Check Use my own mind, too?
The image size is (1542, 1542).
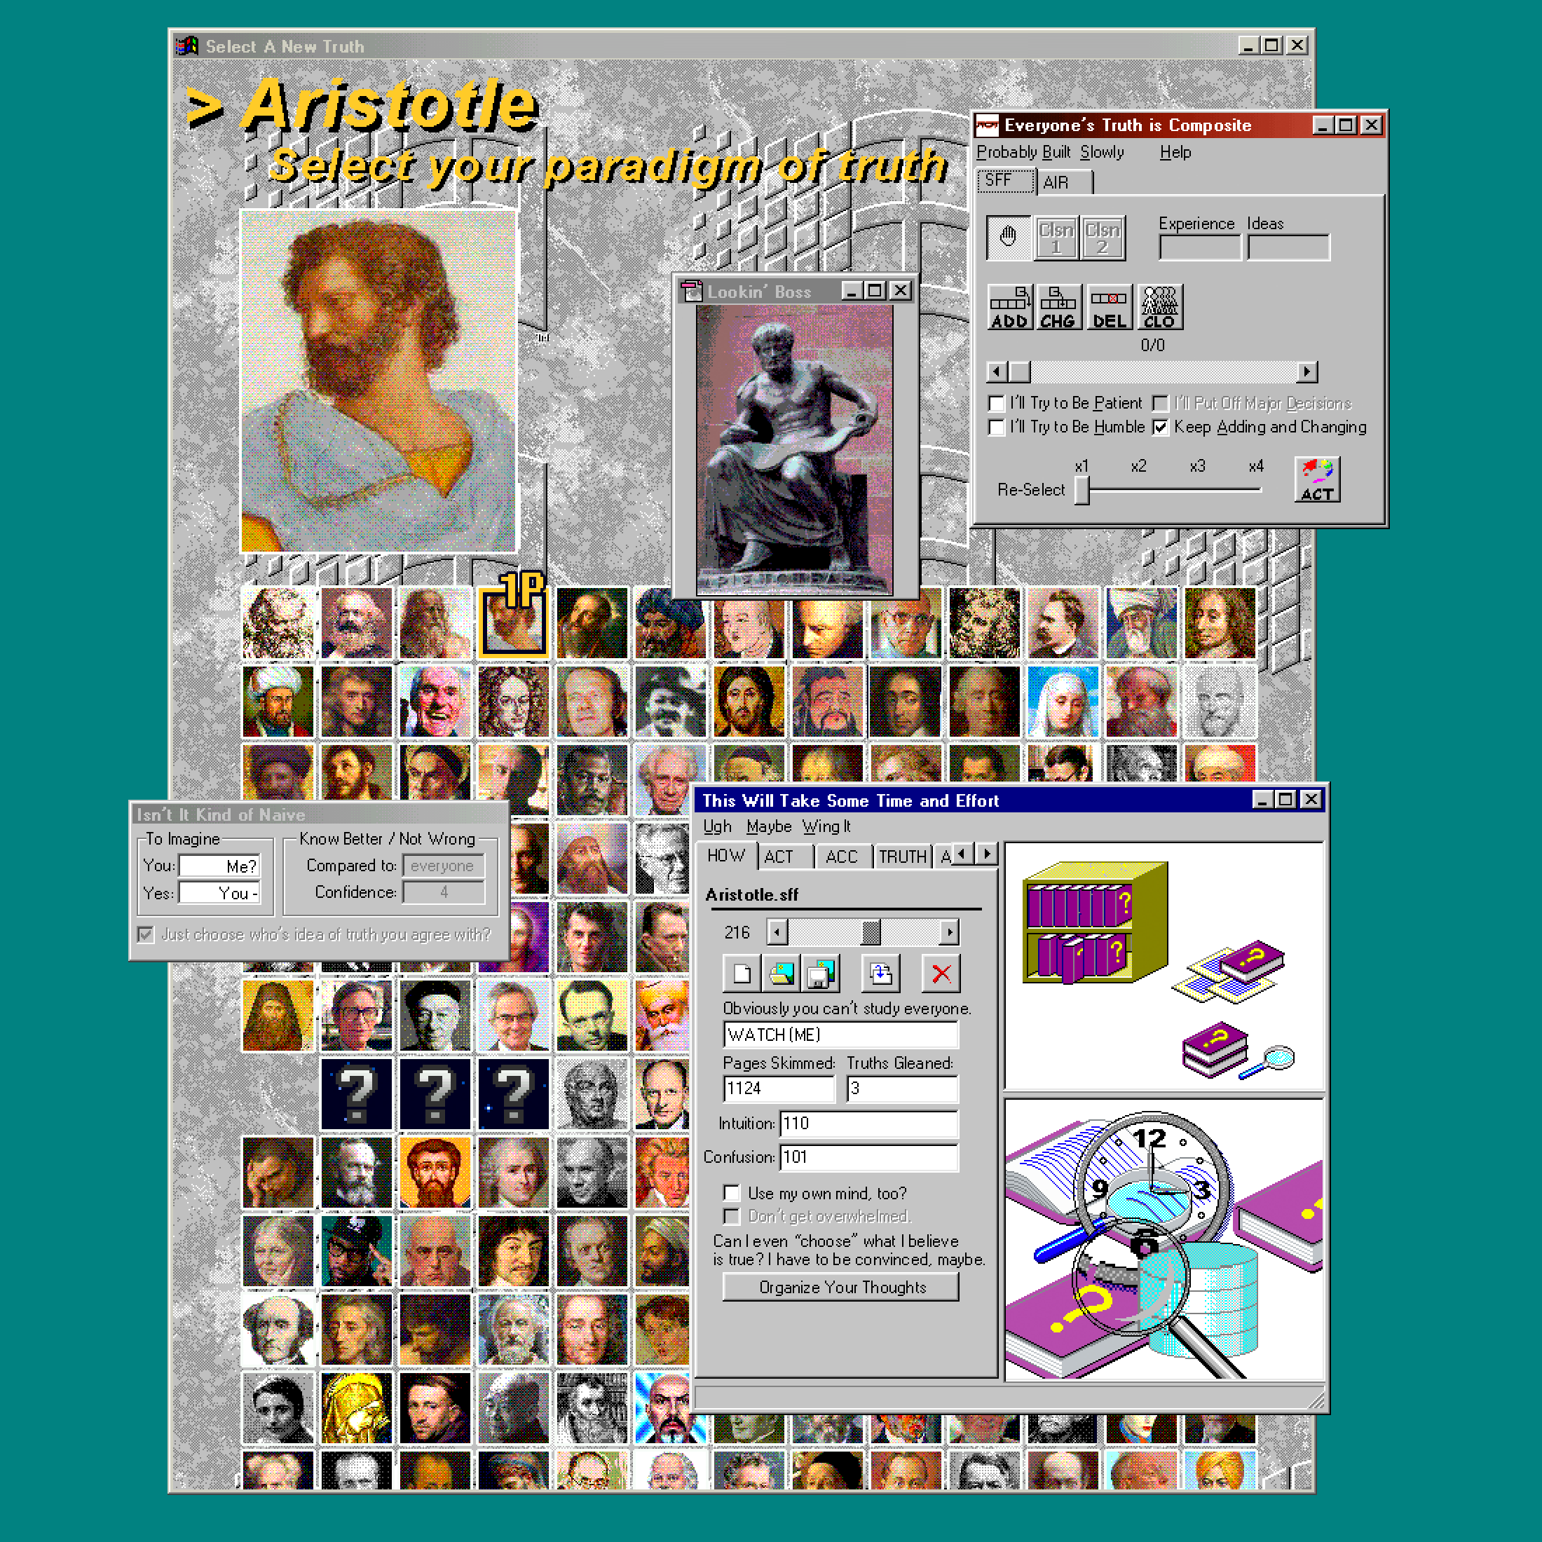click(x=731, y=1192)
